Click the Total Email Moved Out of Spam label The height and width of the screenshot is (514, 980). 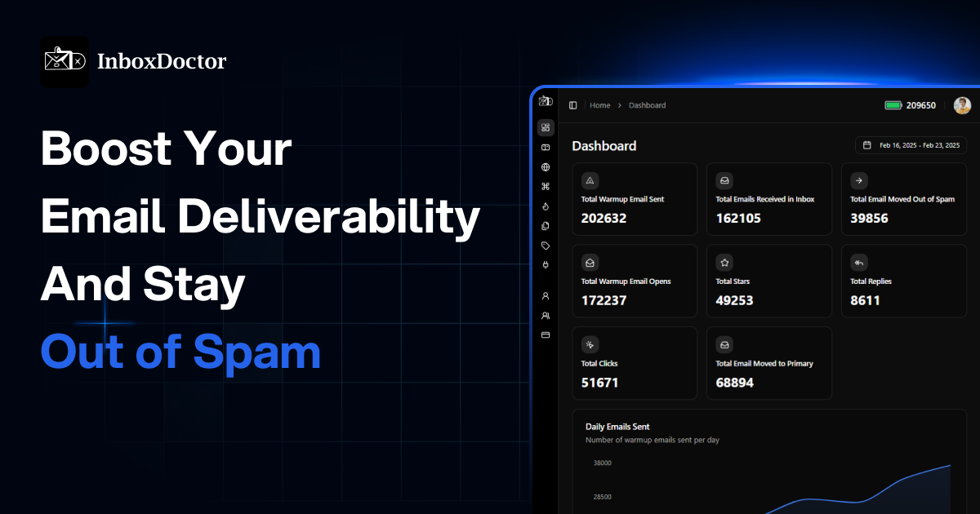pyautogui.click(x=902, y=199)
